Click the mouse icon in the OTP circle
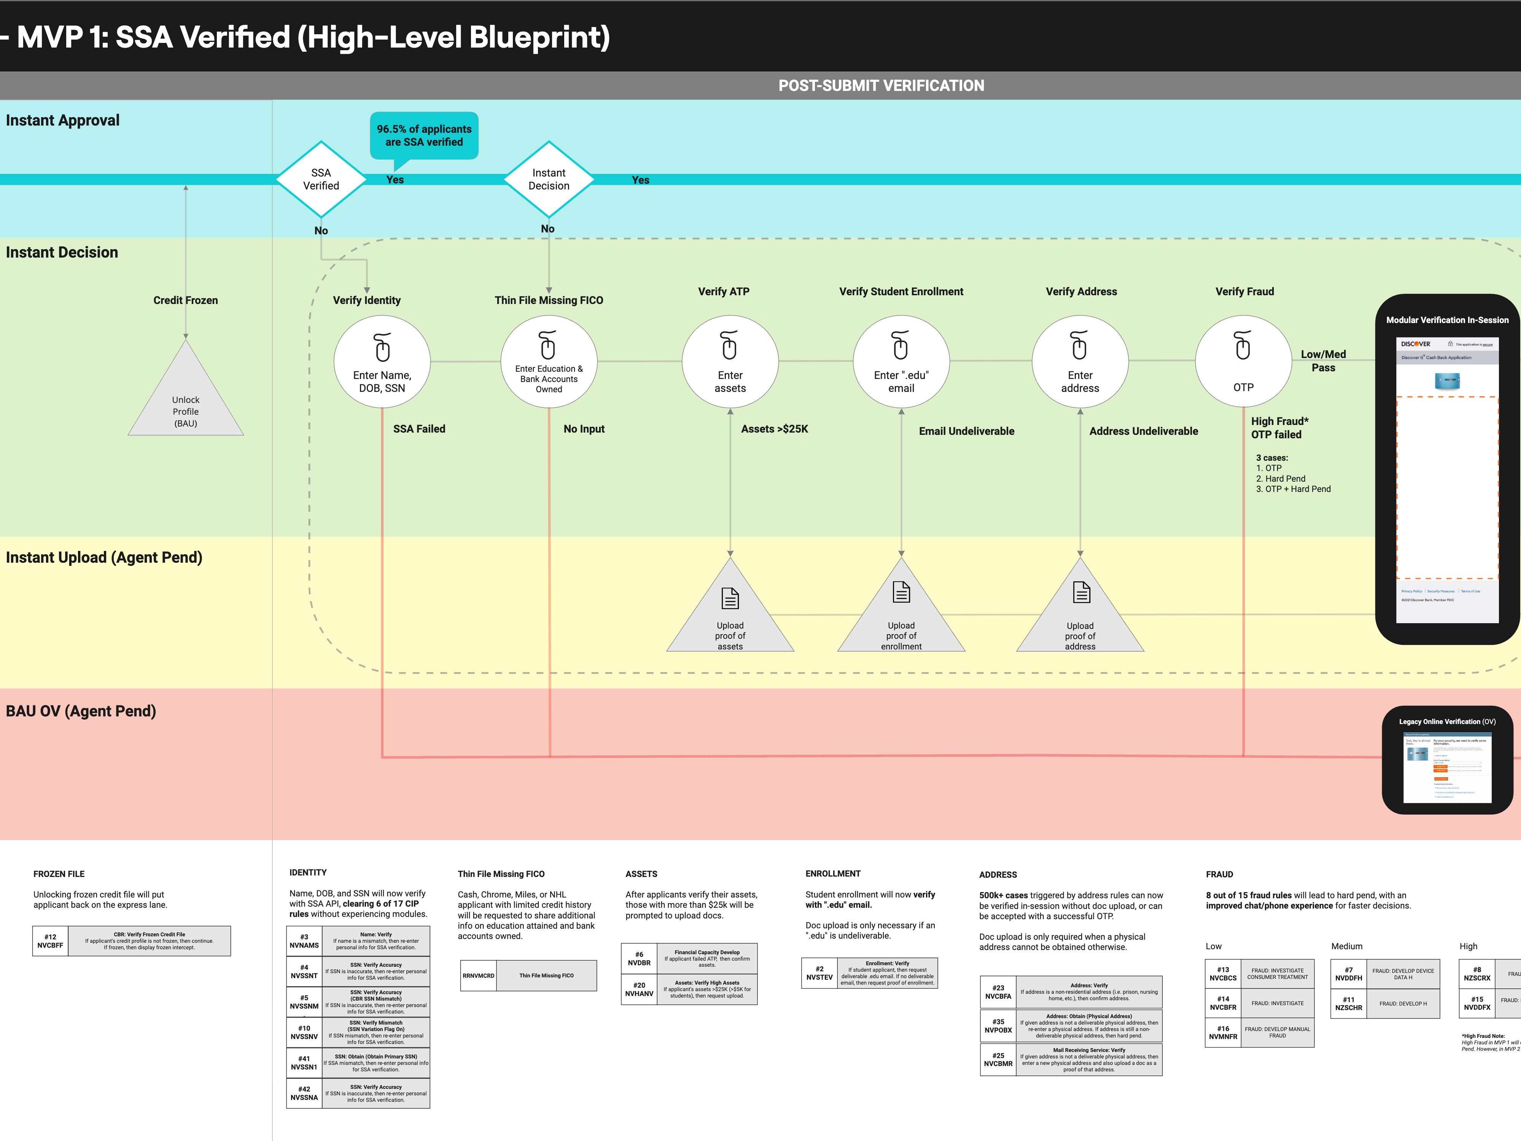This screenshot has width=1521, height=1141. 1243,345
